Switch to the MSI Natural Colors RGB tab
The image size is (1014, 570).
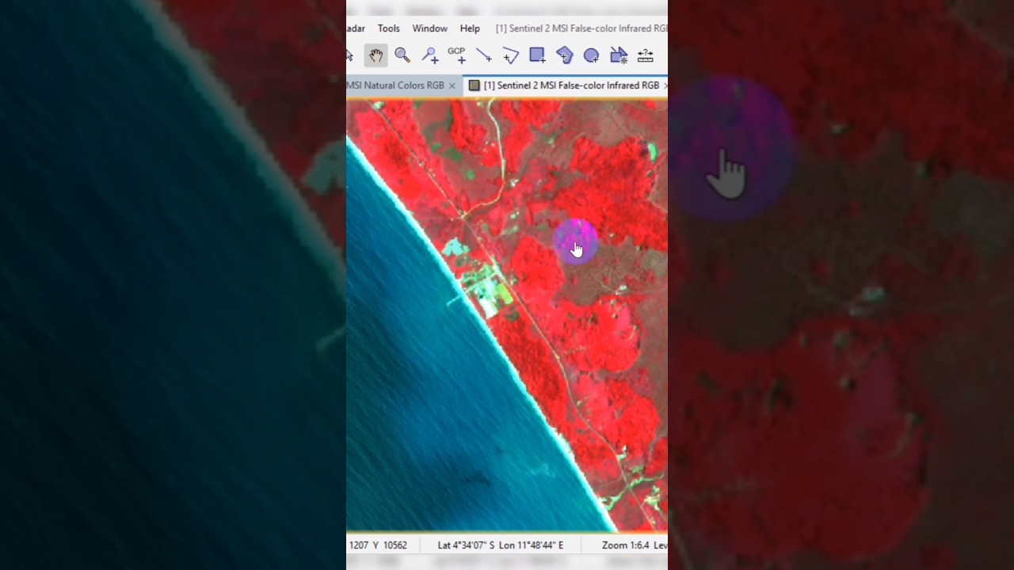396,85
